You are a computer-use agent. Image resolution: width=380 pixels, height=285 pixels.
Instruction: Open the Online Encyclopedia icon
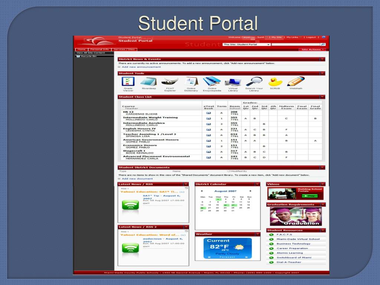[x=212, y=82]
